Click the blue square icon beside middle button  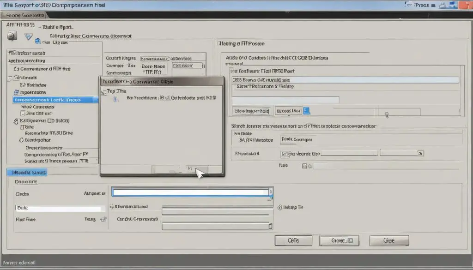[307, 111]
